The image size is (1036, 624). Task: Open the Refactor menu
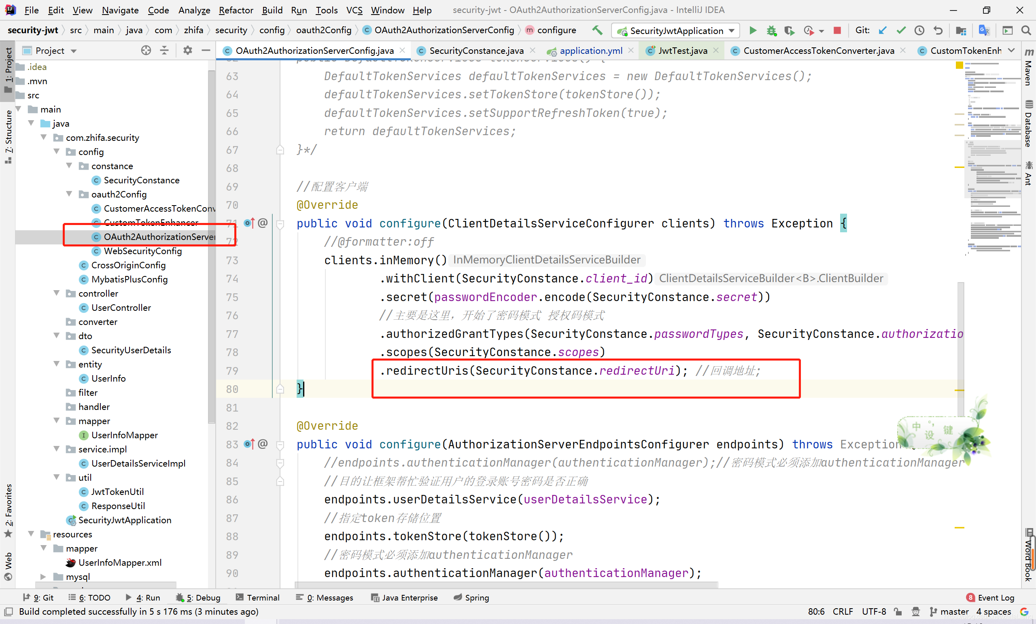[236, 10]
